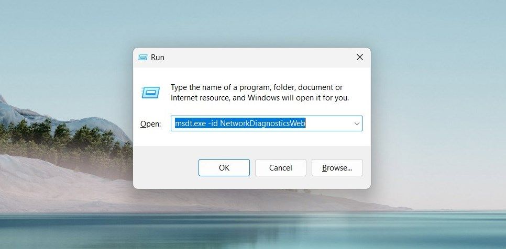The image size is (506, 249).
Task: Close the Run dialog with the X
Action: click(359, 58)
